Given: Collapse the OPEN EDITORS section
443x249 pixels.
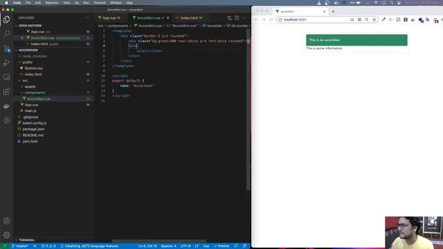Looking at the screenshot, I should pos(30,26).
